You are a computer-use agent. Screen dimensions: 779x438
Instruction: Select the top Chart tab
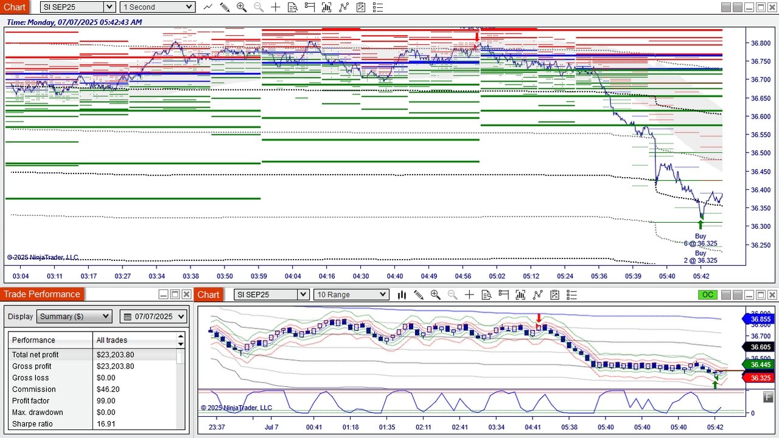click(15, 7)
